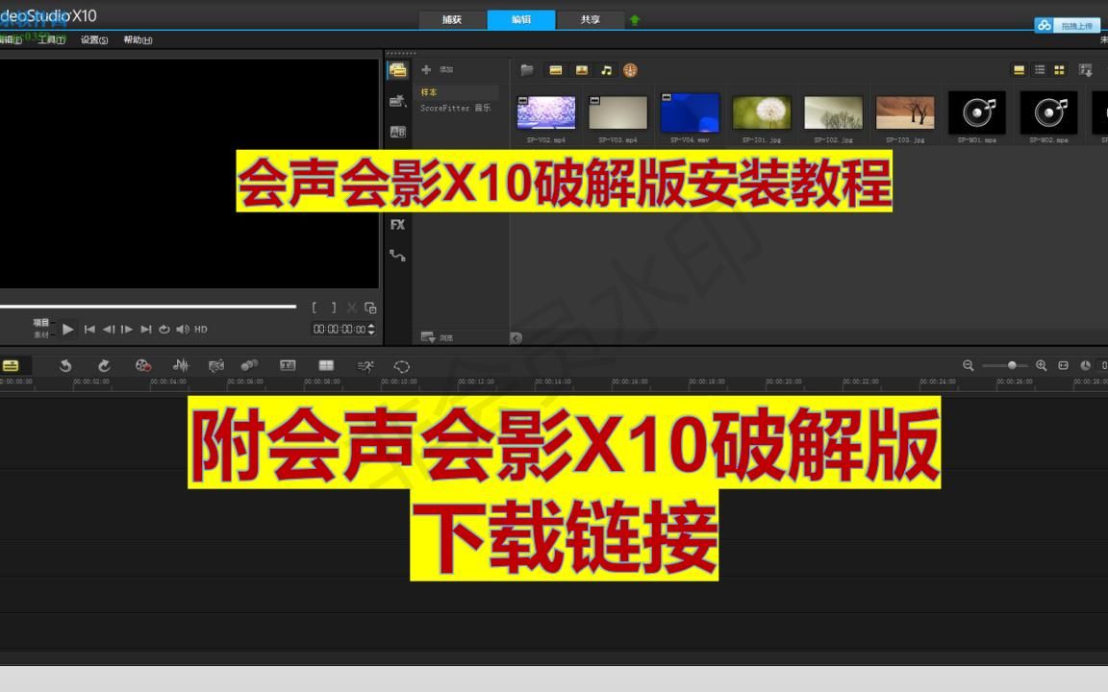Open the 帮助(H) menu
1108x692 pixels.
point(138,40)
